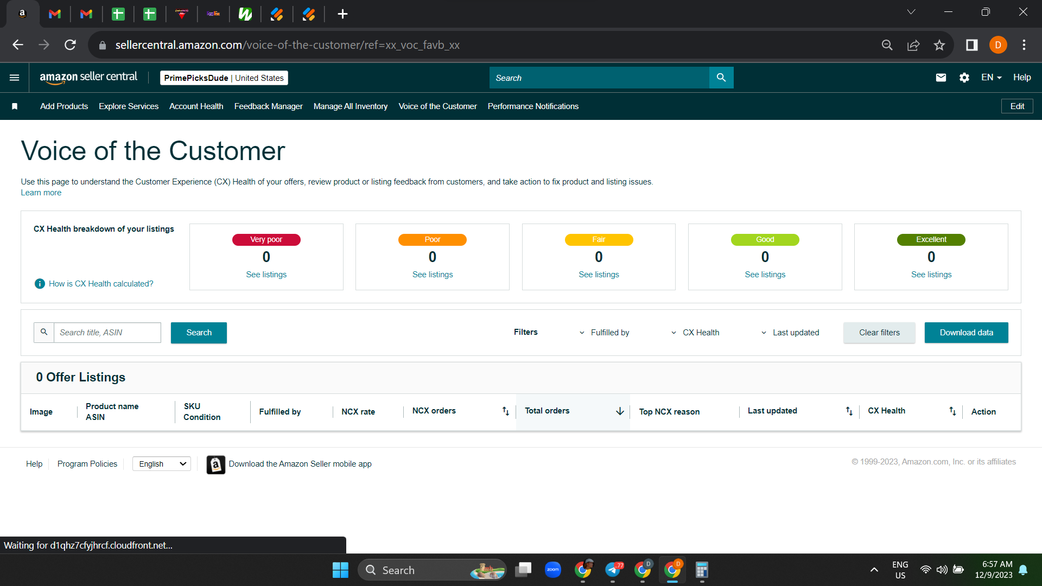Viewport: 1042px width, 586px height.
Task: Click the CX Health info icon
Action: 40,284
